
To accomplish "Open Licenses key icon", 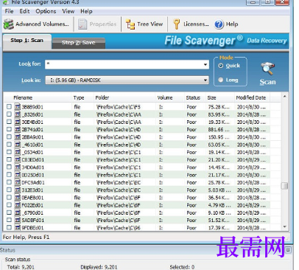I will click(x=176, y=24).
